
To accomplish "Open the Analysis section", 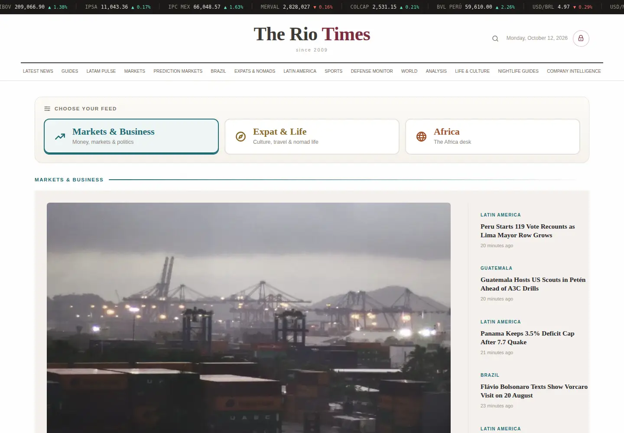I will click(436, 71).
